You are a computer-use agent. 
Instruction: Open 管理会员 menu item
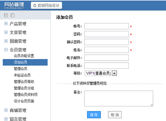21,69
